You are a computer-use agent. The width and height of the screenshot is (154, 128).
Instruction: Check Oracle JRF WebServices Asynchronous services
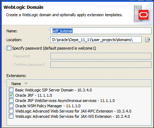coord(11,101)
